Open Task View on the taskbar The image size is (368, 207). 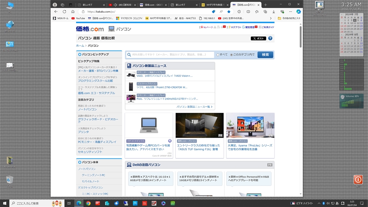tap(69, 203)
